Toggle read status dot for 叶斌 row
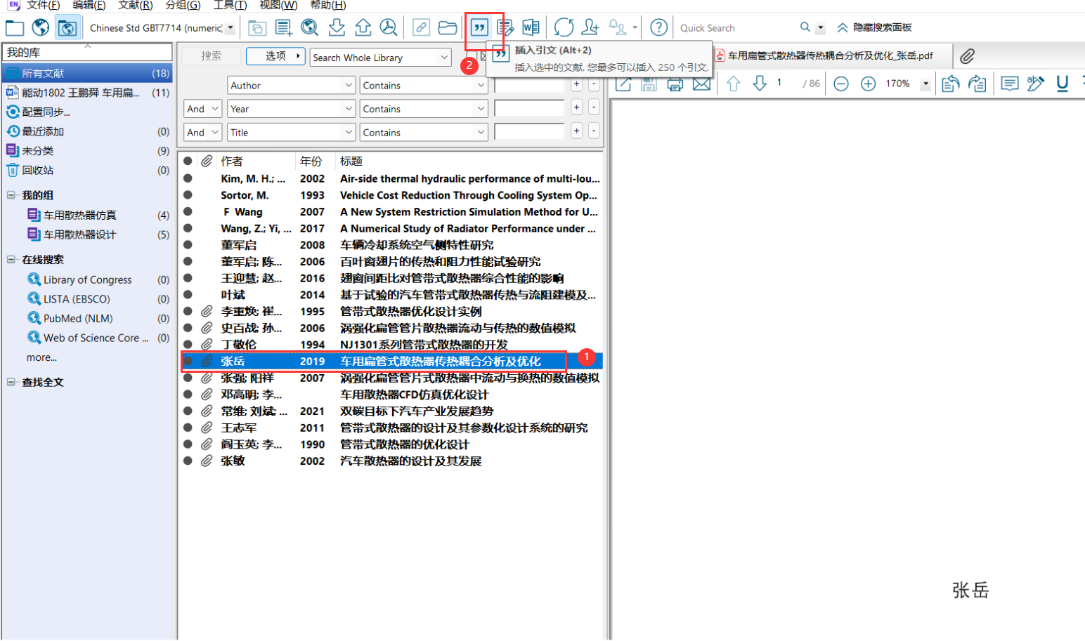This screenshot has height=641, width=1085. tap(188, 295)
